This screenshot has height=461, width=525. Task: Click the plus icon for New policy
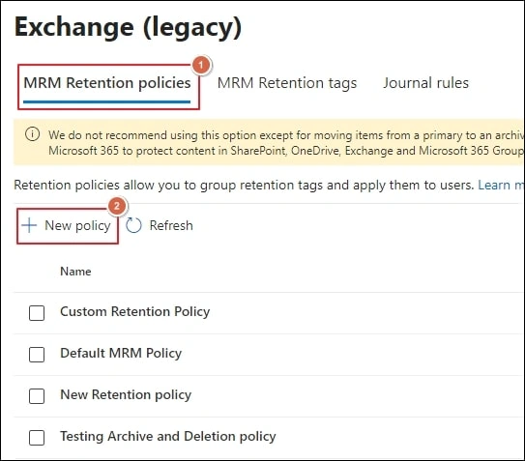pyautogui.click(x=29, y=225)
